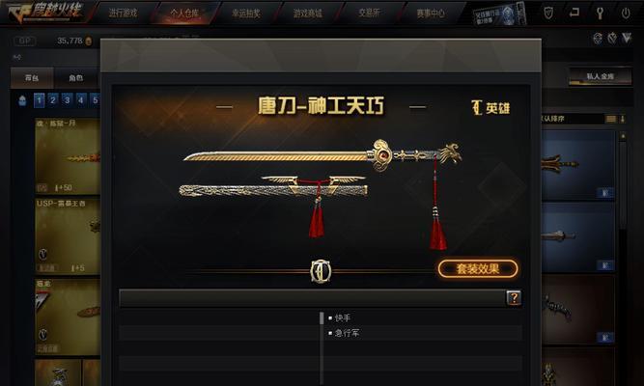Click the gold coin icon beside 35,778
The image size is (644, 386).
(89, 41)
